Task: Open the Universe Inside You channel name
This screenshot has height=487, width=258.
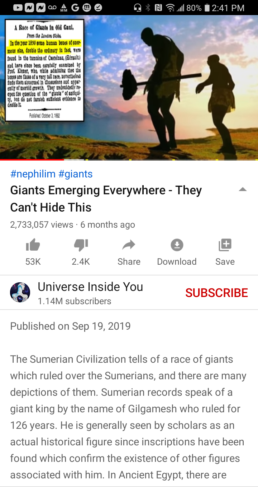Action: click(90, 287)
